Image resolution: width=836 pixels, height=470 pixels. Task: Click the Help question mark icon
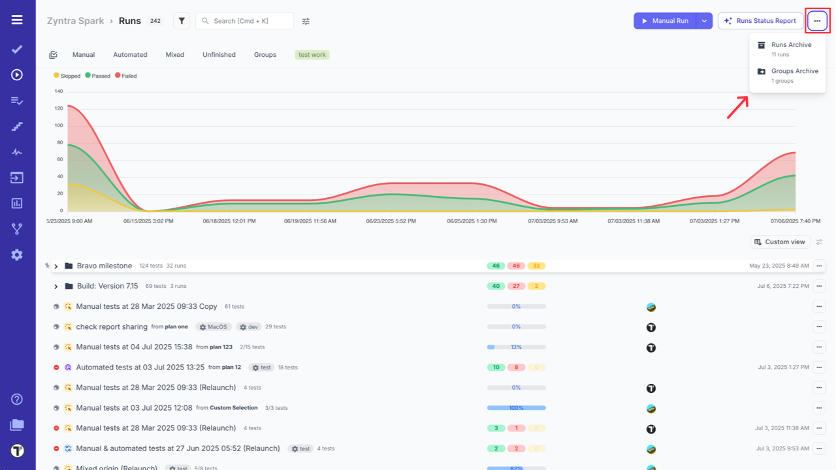click(17, 399)
